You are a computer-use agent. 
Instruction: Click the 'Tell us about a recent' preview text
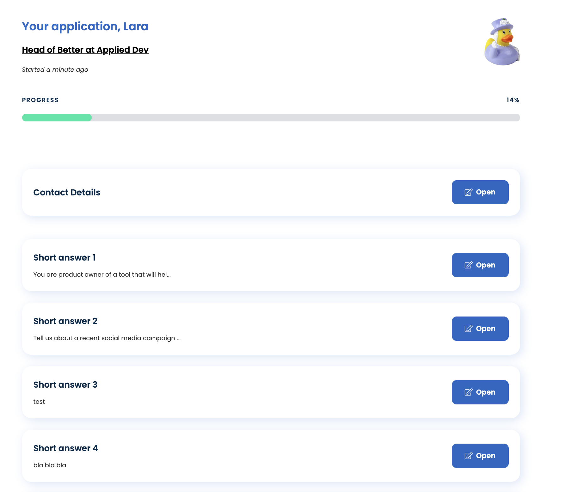click(x=107, y=338)
